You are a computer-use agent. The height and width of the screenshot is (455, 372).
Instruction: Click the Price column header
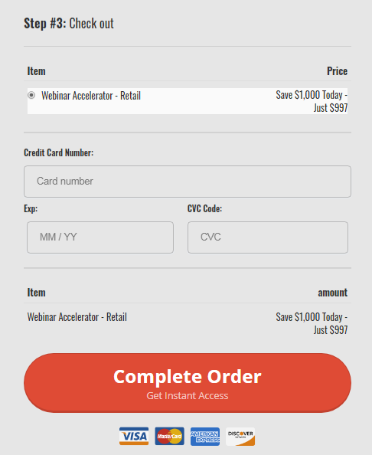[338, 71]
